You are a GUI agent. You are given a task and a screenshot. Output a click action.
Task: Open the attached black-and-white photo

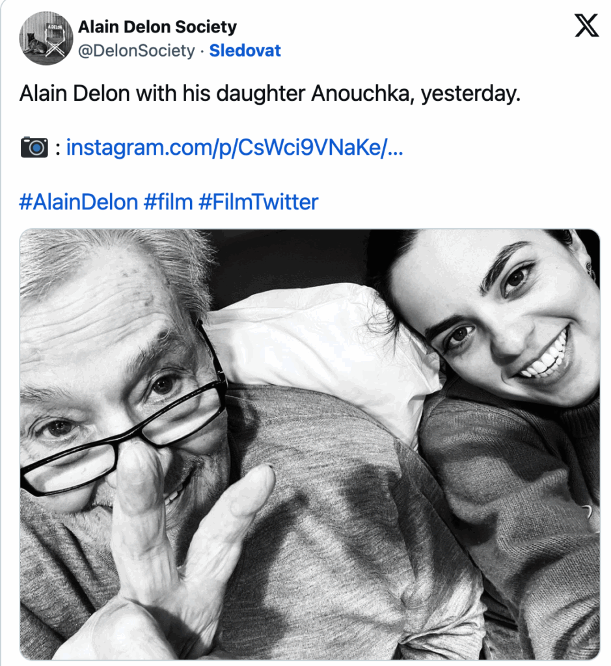tap(310, 444)
